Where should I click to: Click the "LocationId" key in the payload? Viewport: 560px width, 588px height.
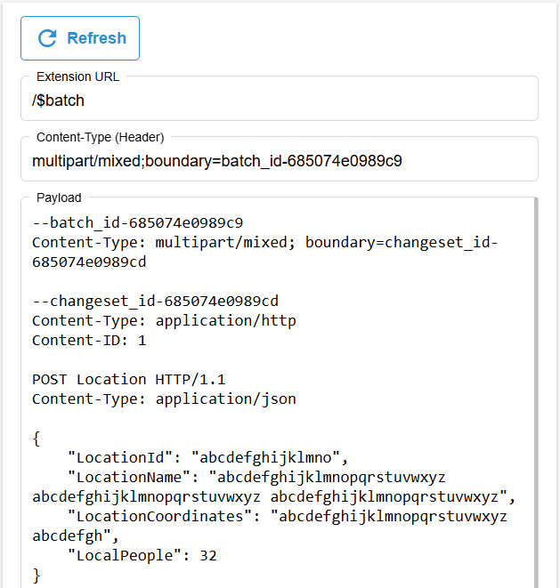120,457
